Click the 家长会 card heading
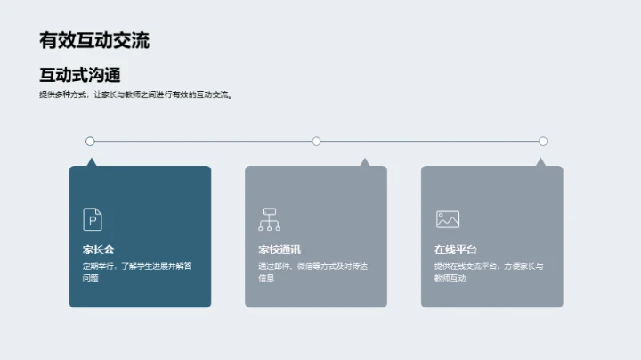This screenshot has height=360, width=641. click(x=98, y=250)
